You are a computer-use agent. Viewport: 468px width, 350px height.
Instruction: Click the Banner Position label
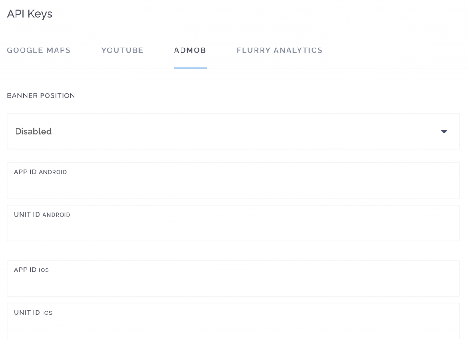pyautogui.click(x=41, y=95)
